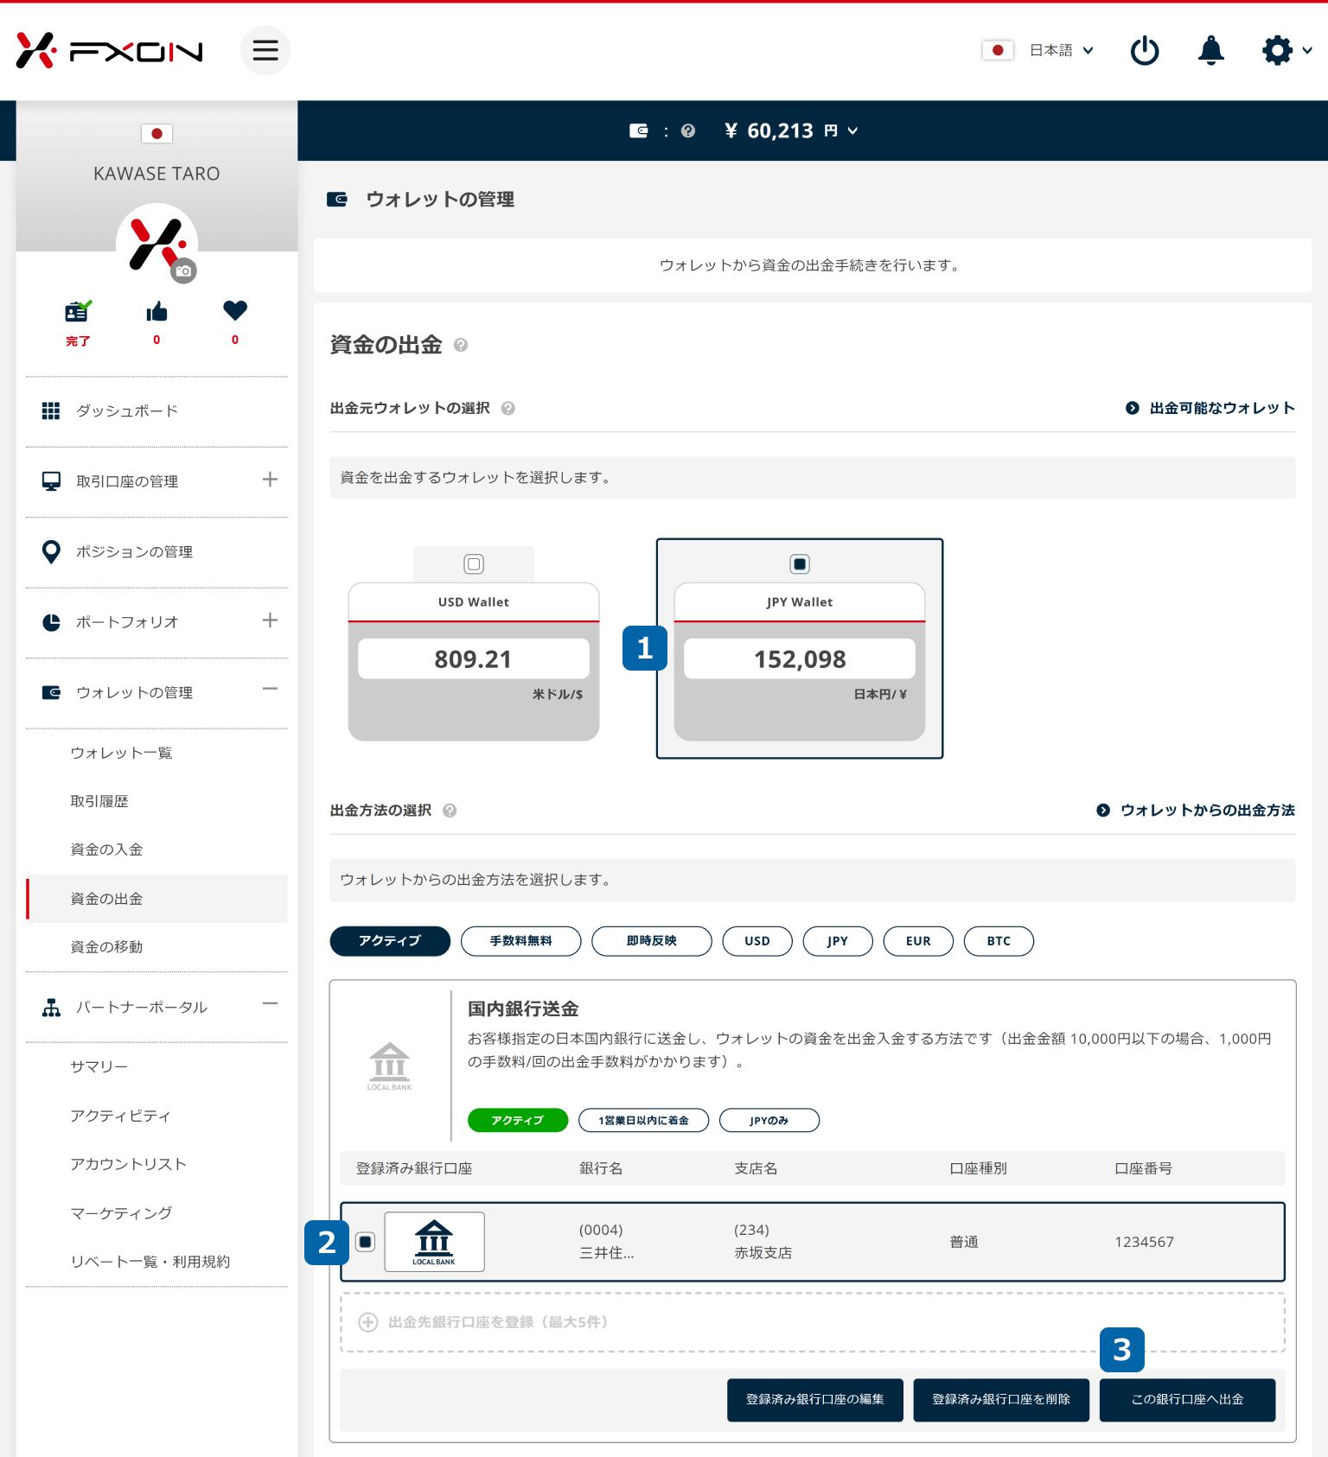The height and width of the screenshot is (1457, 1328).
Task: Click the camera icon on profile picture
Action: coord(183,270)
